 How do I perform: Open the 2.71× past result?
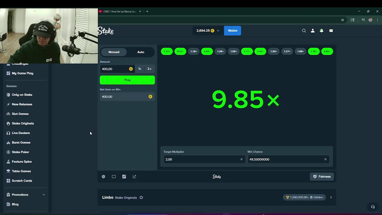247,51
